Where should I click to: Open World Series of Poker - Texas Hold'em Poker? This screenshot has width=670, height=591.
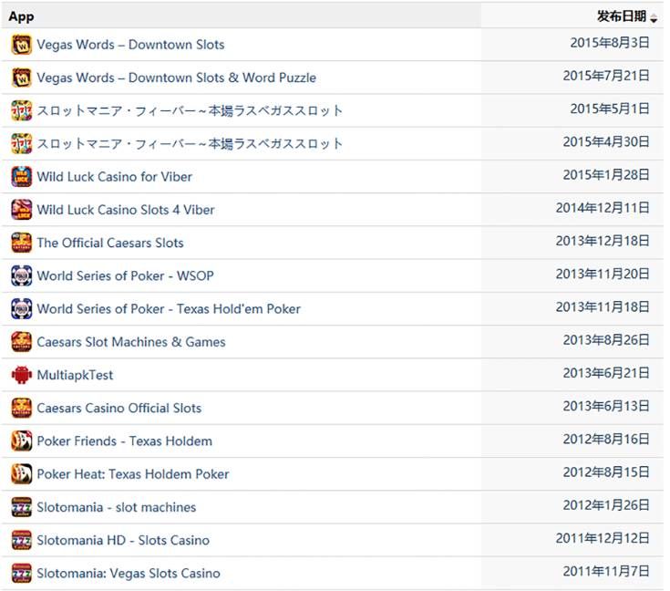pos(169,309)
